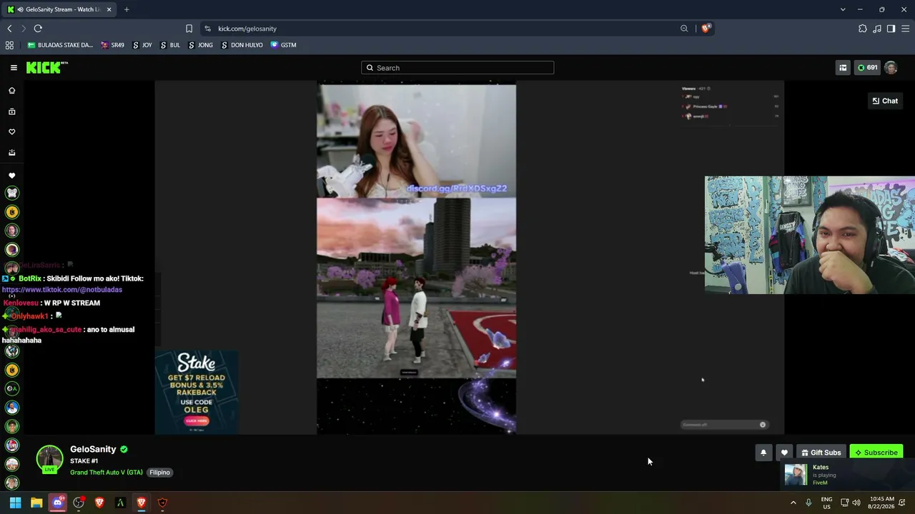Show hidden system tray icons
Screen dimensions: 915x514
coord(793,503)
